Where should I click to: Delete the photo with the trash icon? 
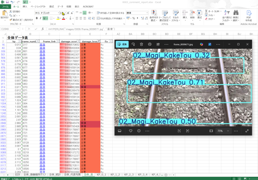(x=141, y=44)
